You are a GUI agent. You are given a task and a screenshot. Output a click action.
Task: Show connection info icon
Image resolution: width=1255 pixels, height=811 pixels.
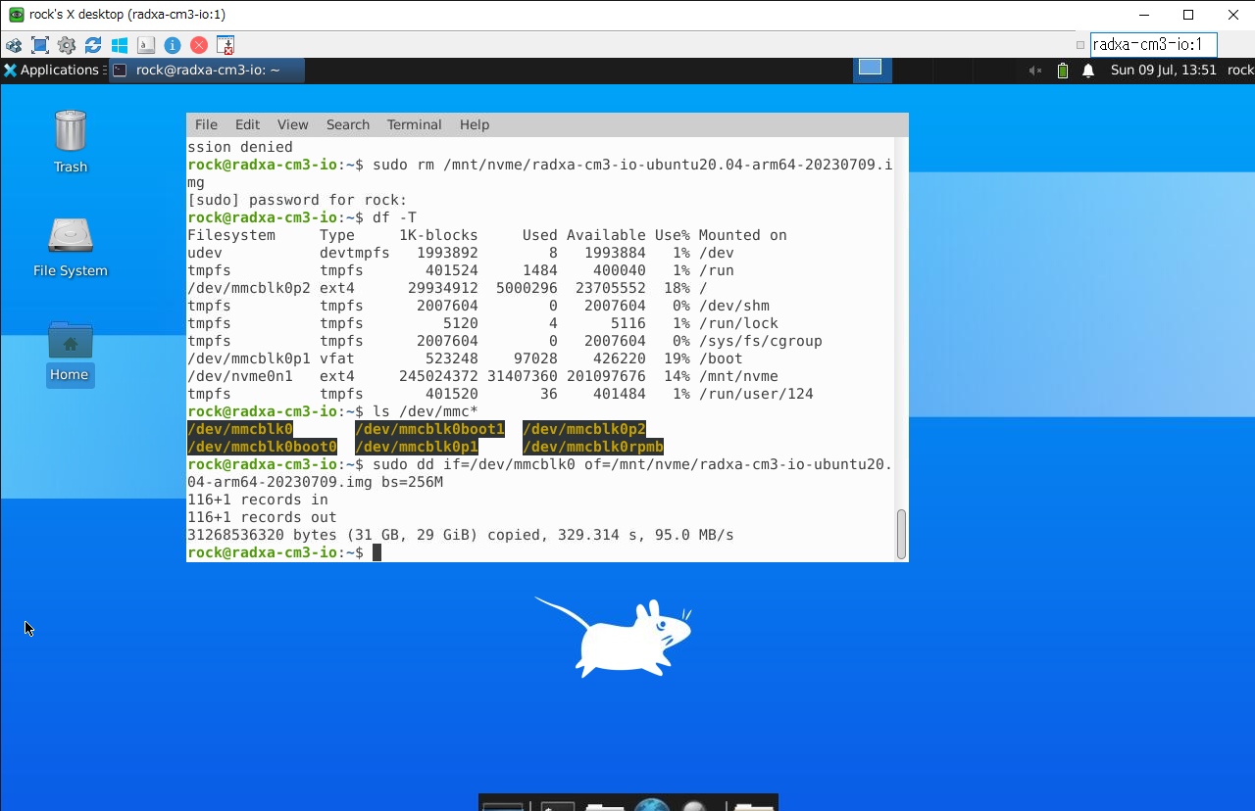pyautogui.click(x=173, y=45)
